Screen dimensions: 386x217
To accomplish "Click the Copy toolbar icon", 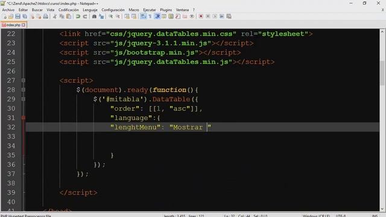I will point(62,16).
